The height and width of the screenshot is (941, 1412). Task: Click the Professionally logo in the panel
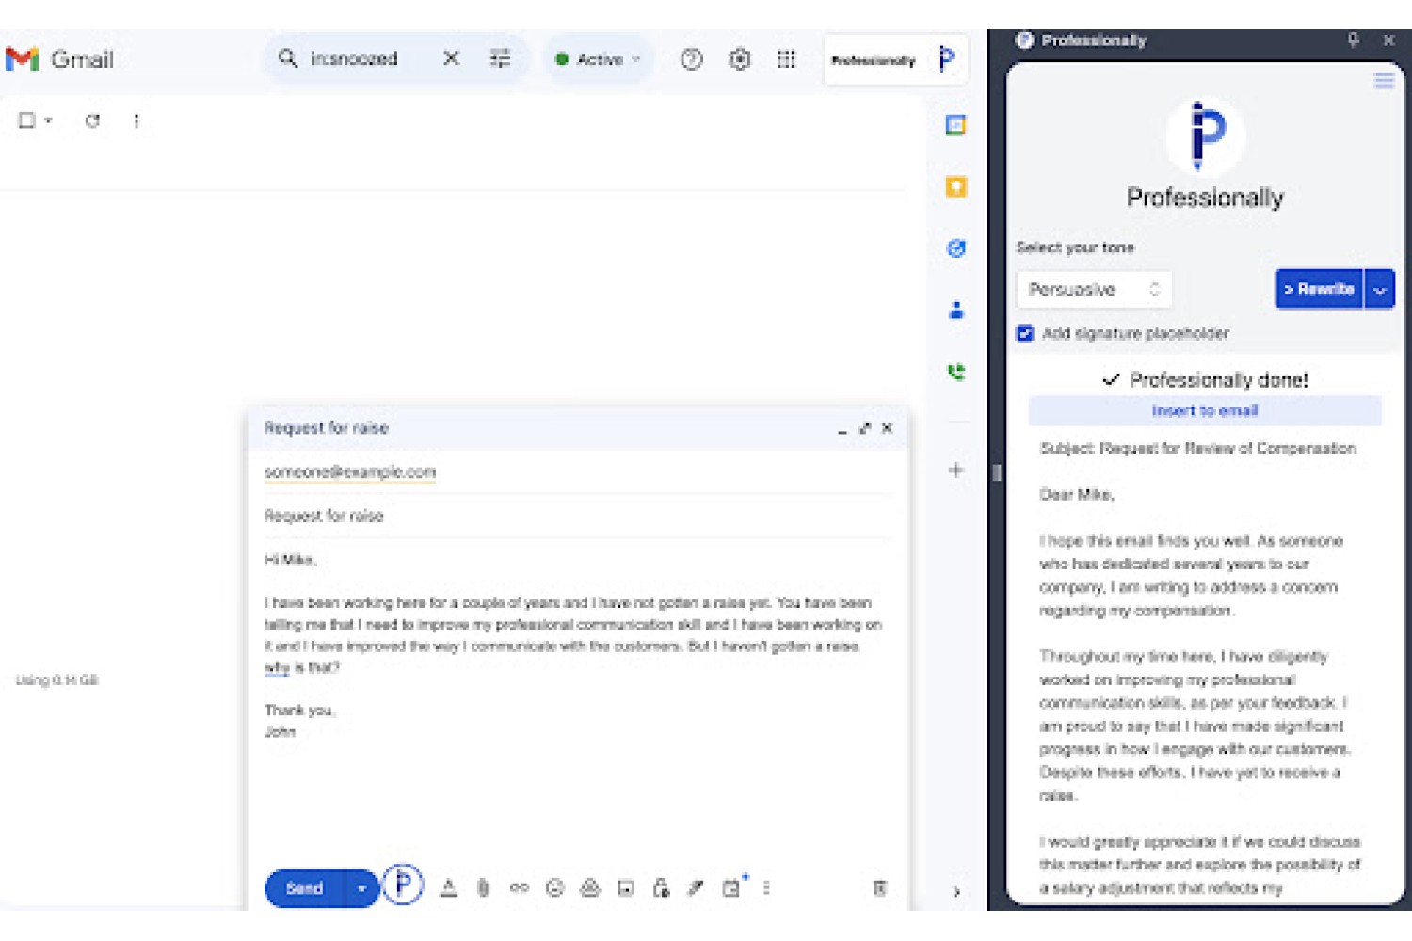(1205, 136)
